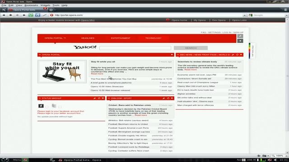This screenshot has height=162, width=289.
Task: Collapse the Opera Portal widget
Action: click(x=40, y=55)
